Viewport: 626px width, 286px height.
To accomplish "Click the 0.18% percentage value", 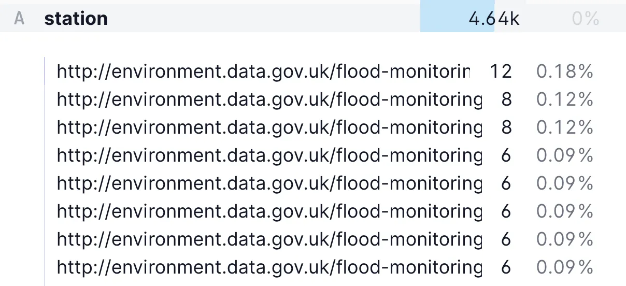I will (564, 71).
